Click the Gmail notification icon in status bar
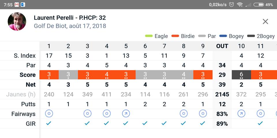Viewport: 277px width, 138px height. click(x=17, y=5)
